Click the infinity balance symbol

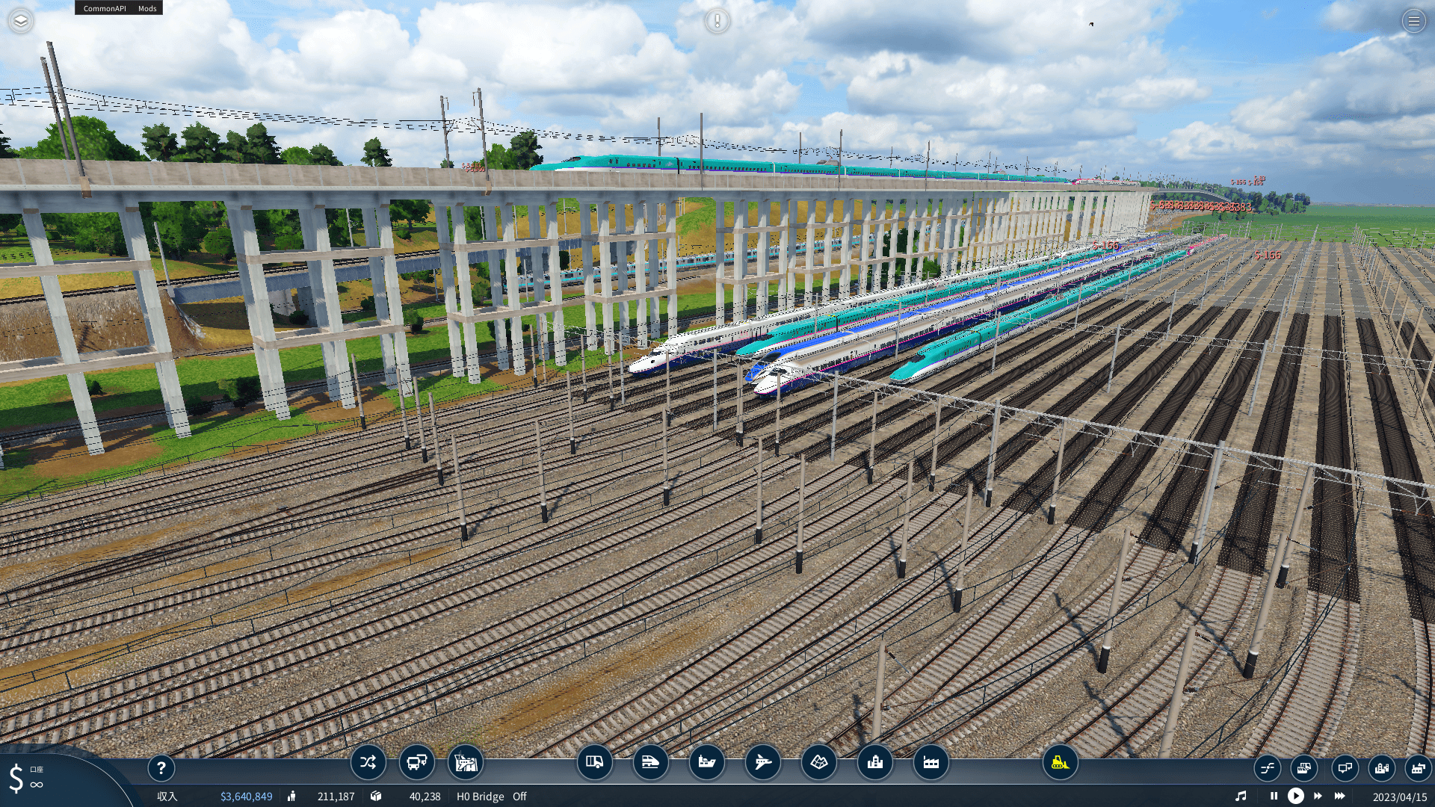click(37, 785)
